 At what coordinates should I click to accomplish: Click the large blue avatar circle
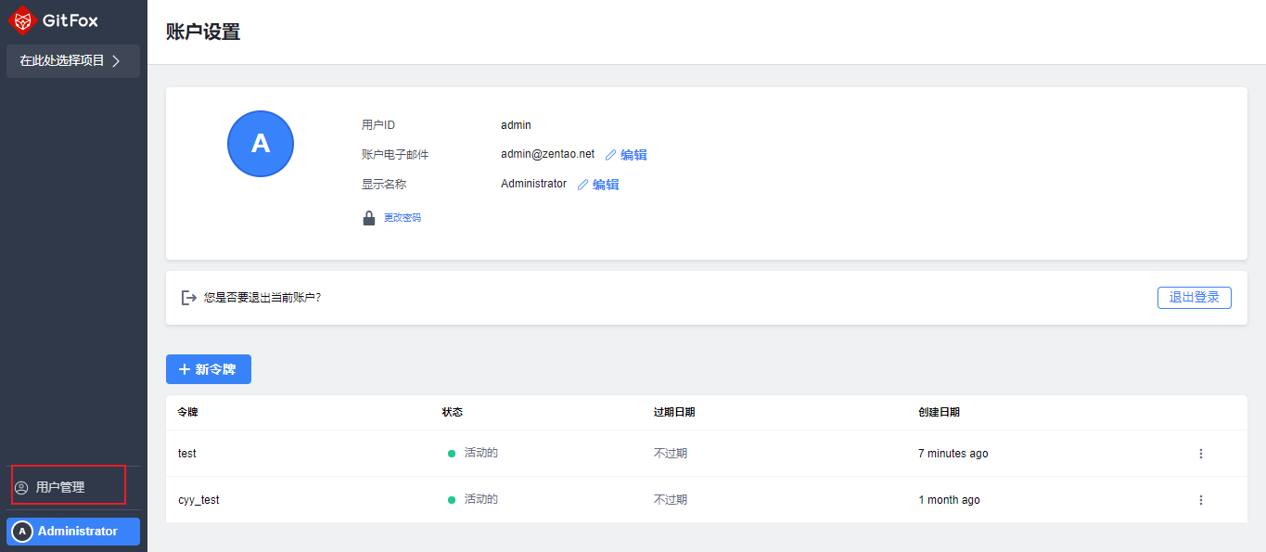(x=261, y=144)
